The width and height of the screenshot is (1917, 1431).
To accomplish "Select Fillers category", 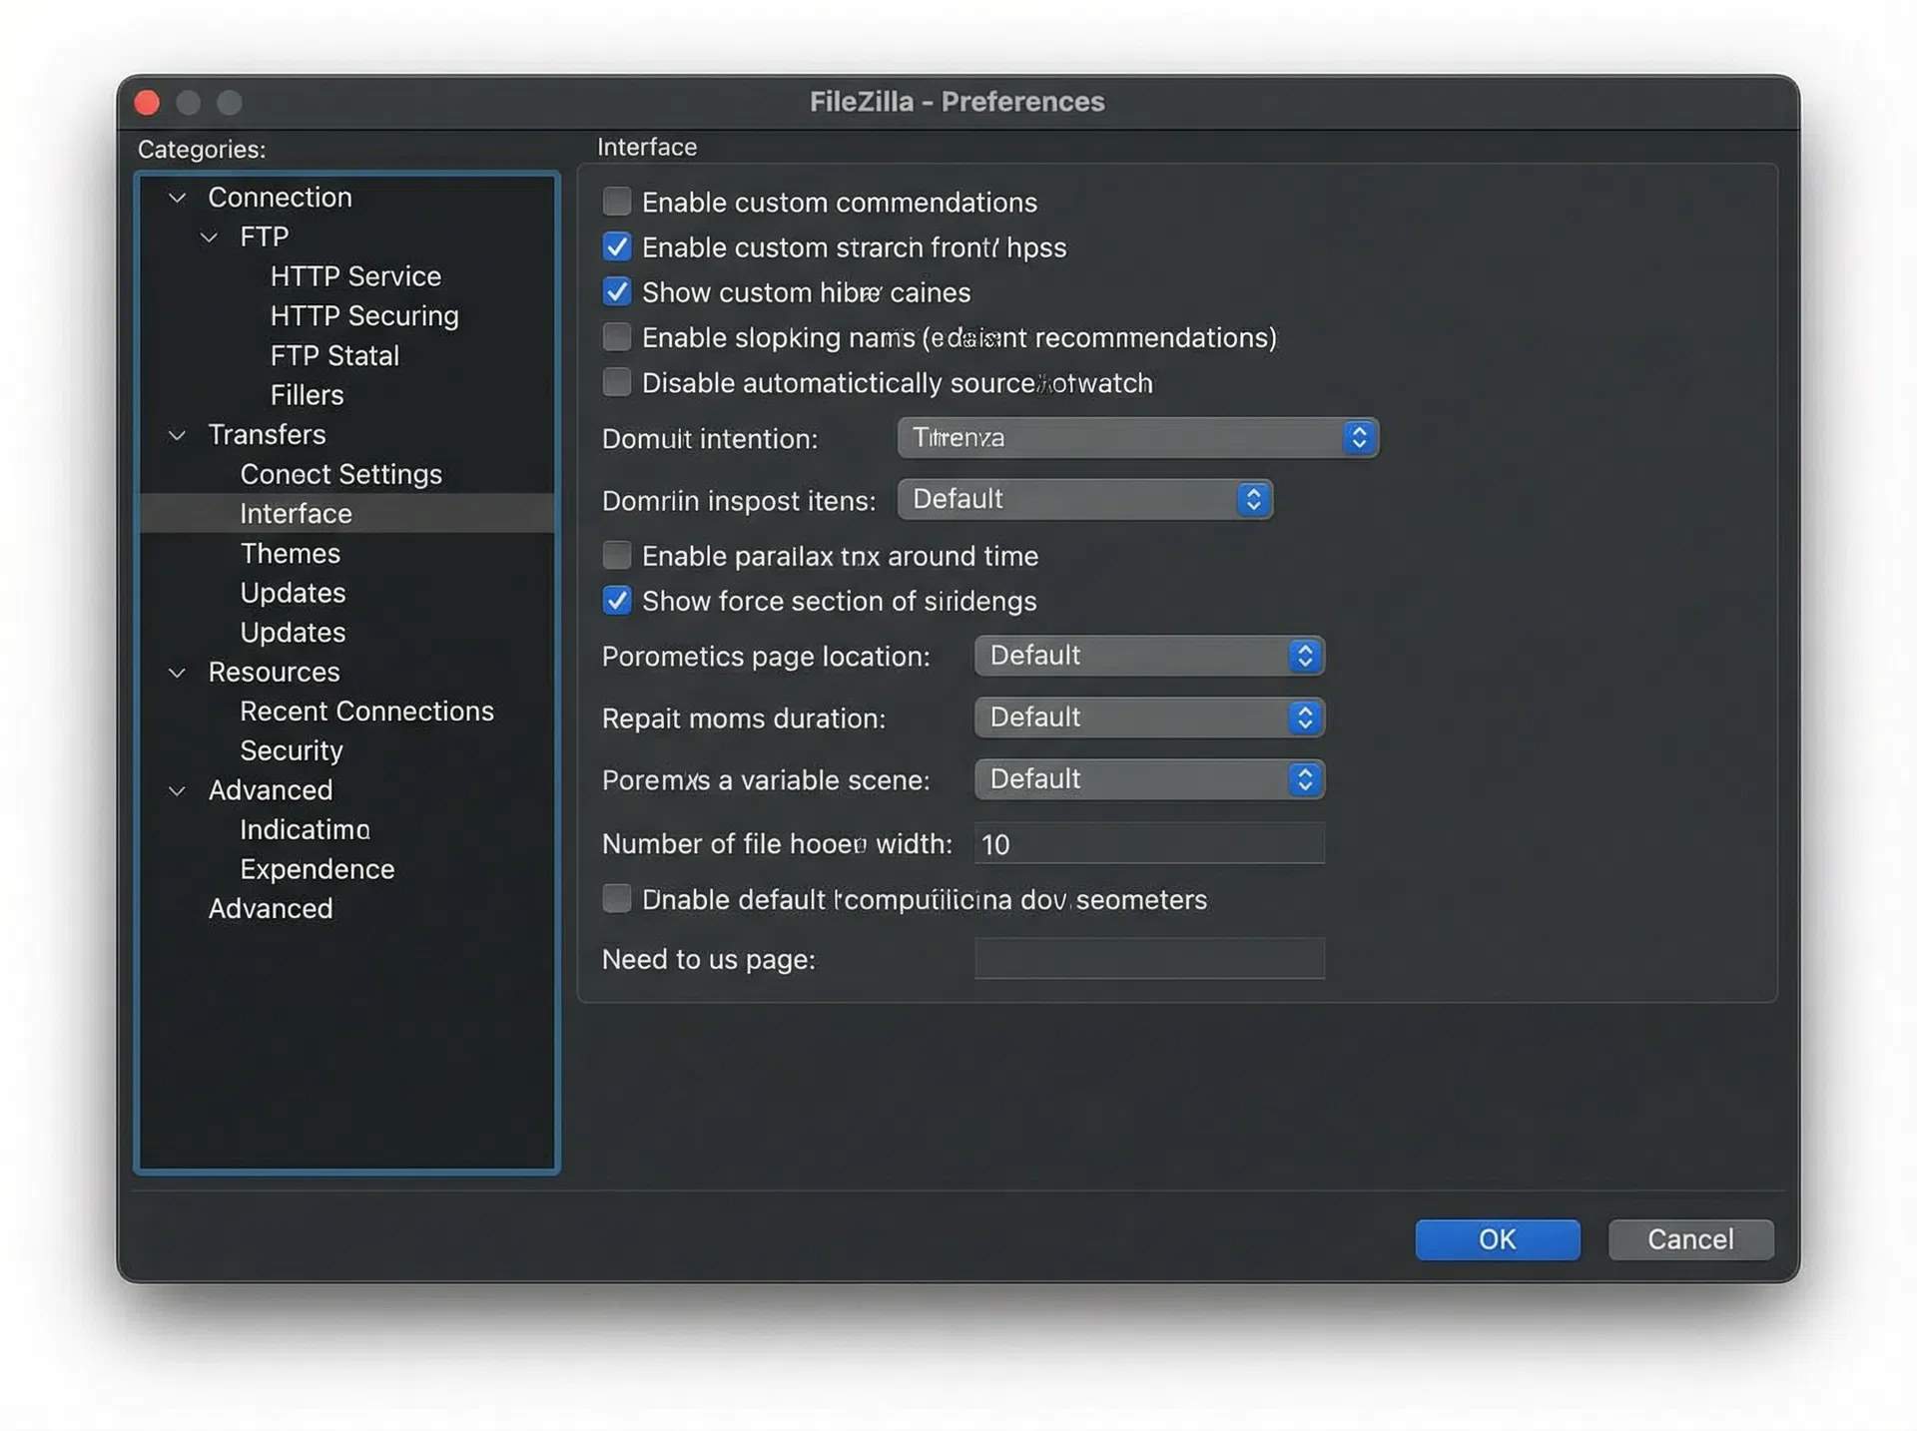I will [x=307, y=395].
